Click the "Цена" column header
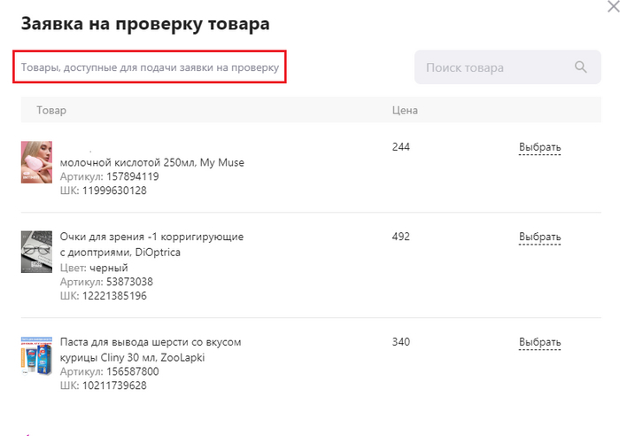 405,111
